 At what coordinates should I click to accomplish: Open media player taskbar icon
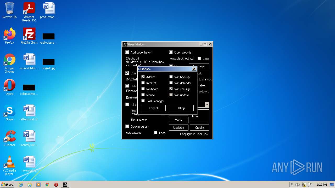(x=38, y=185)
